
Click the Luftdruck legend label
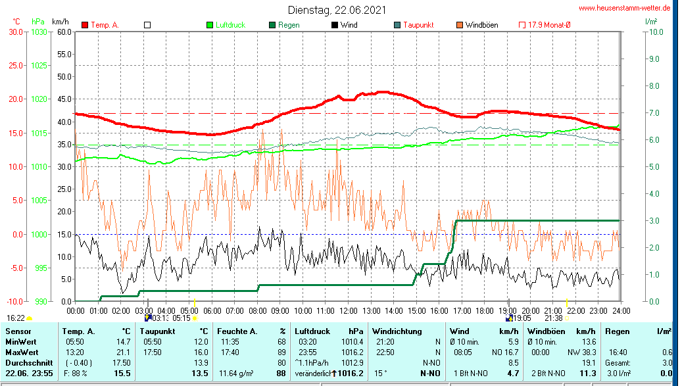[231, 25]
